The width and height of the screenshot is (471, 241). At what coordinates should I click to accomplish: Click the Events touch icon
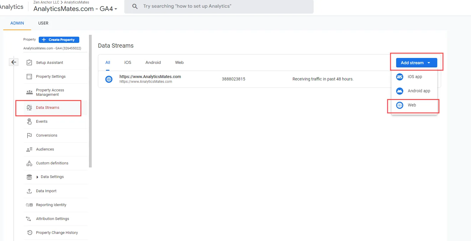click(29, 122)
